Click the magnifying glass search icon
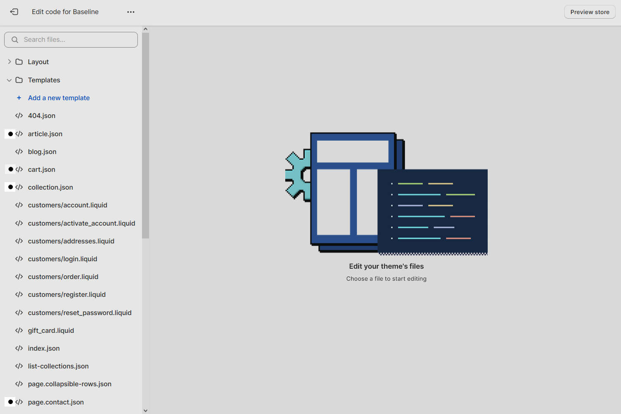 tap(15, 39)
